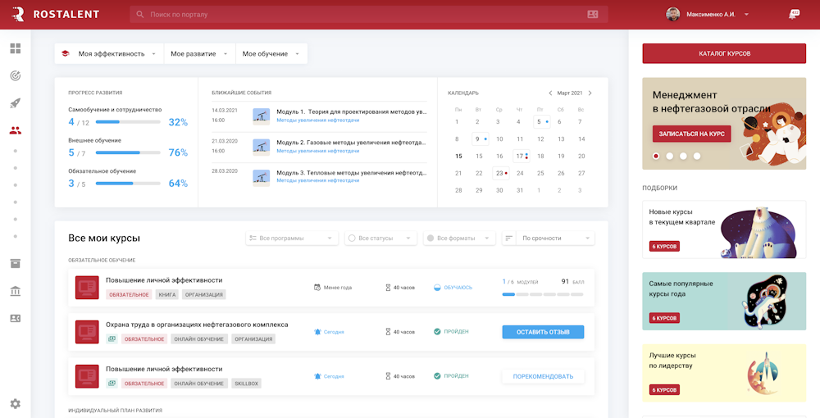Open settings gear icon in sidebar
This screenshot has height=418, width=820.
[x=15, y=403]
